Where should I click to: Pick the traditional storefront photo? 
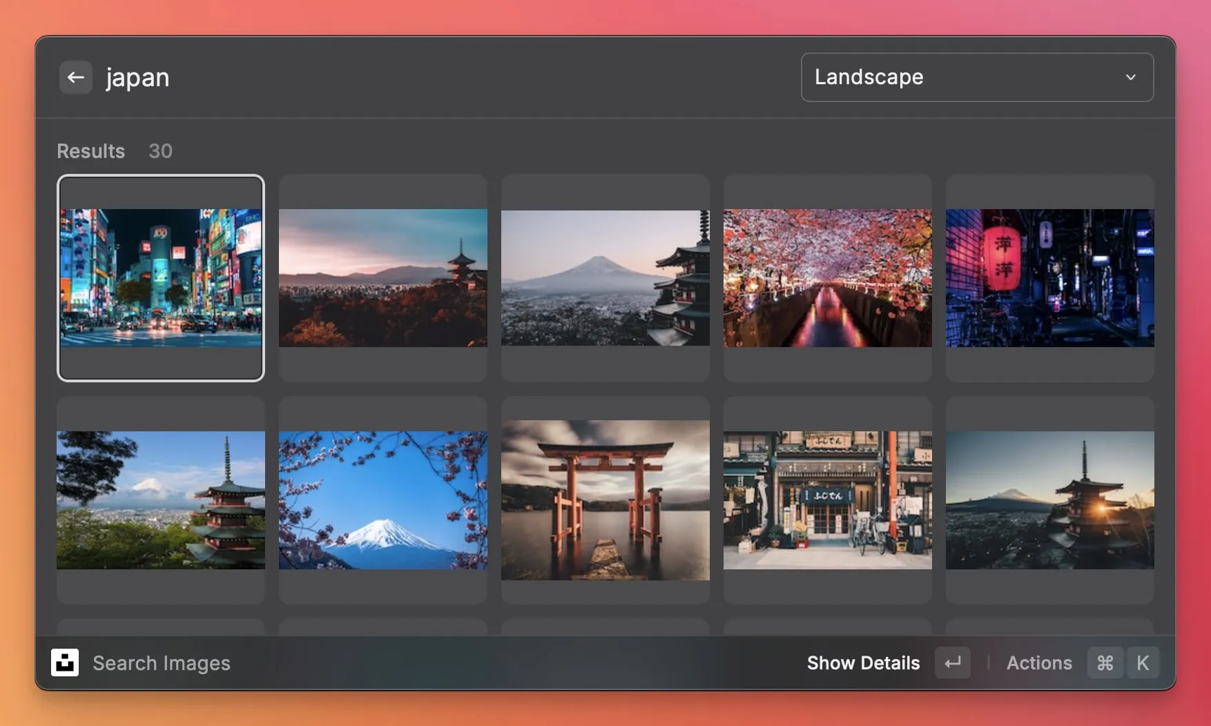click(828, 500)
